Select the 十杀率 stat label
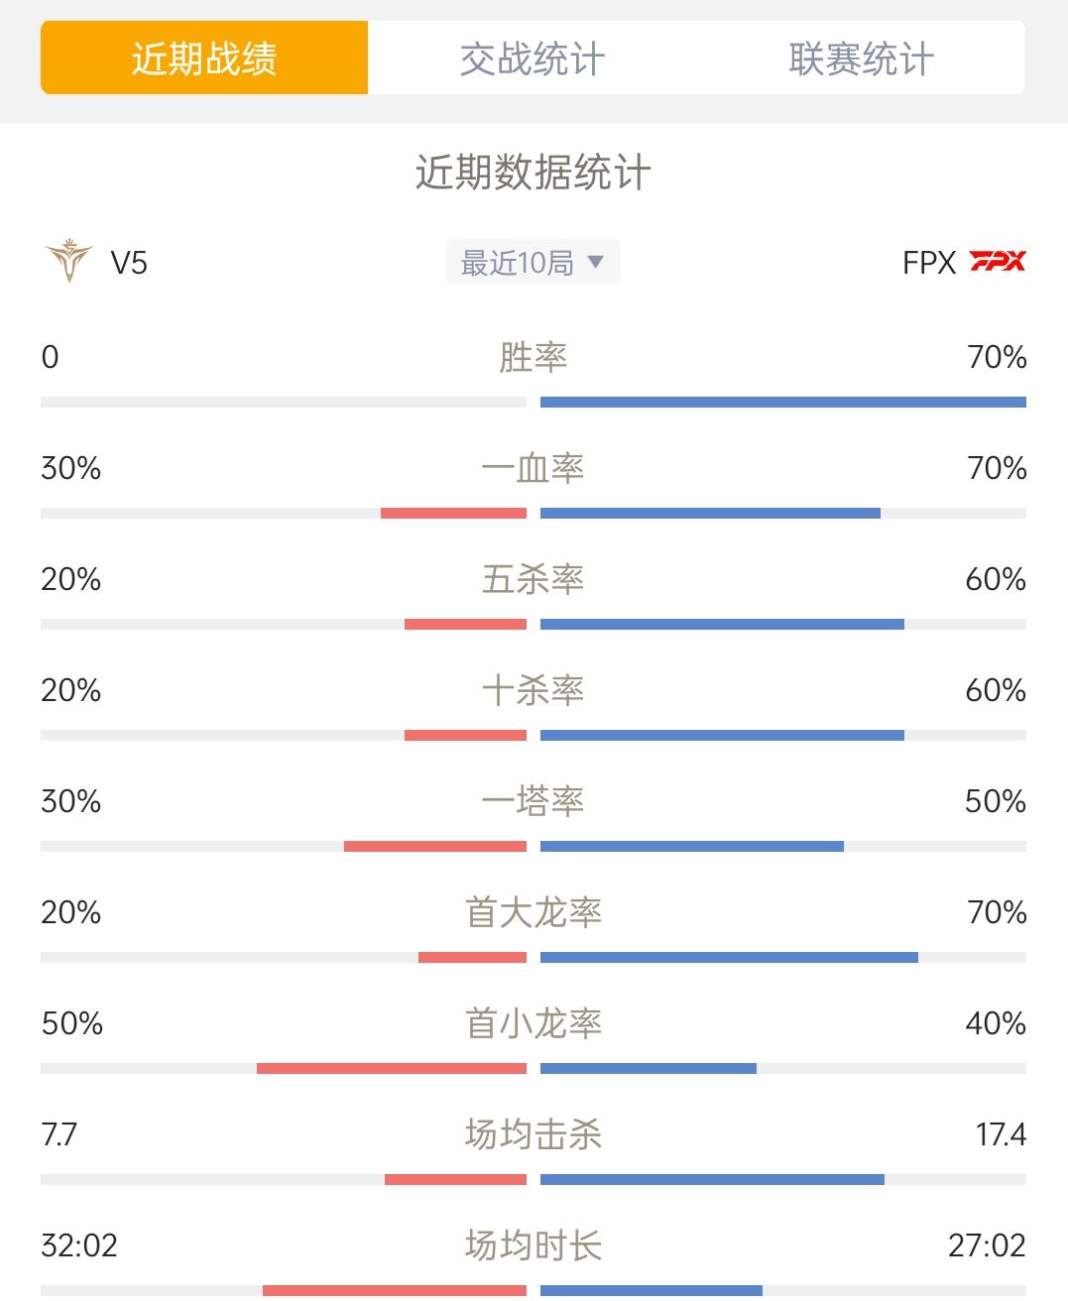 click(x=534, y=690)
